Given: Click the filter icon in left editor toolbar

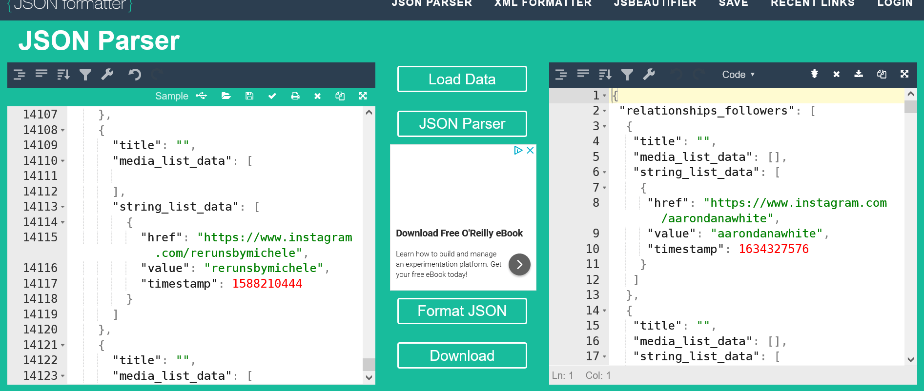Looking at the screenshot, I should [x=85, y=74].
